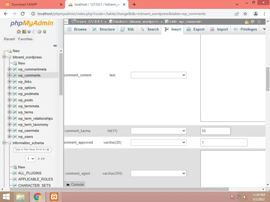Open XAMPP from the taskbar
The width and height of the screenshot is (270, 202).
click(x=54, y=197)
